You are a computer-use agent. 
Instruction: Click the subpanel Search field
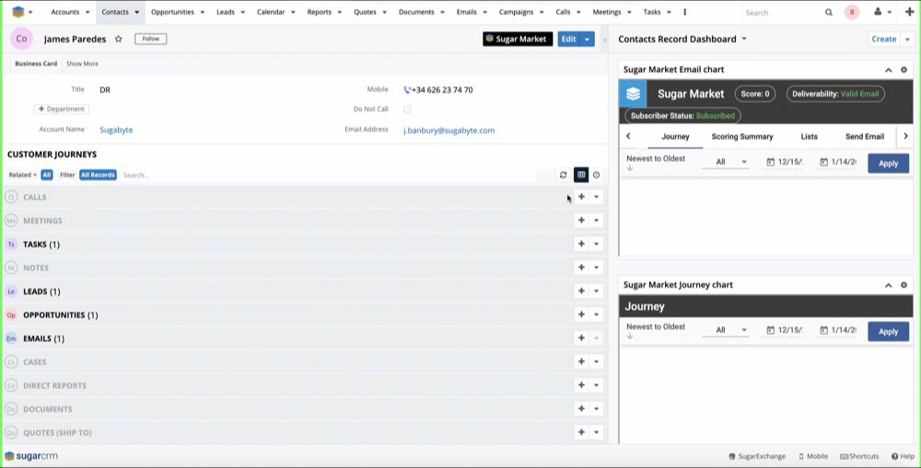coord(328,175)
